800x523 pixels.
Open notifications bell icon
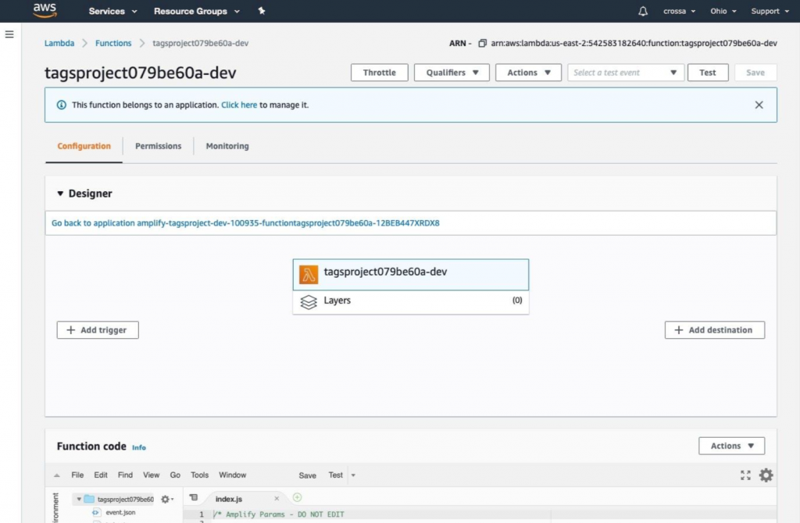(643, 11)
